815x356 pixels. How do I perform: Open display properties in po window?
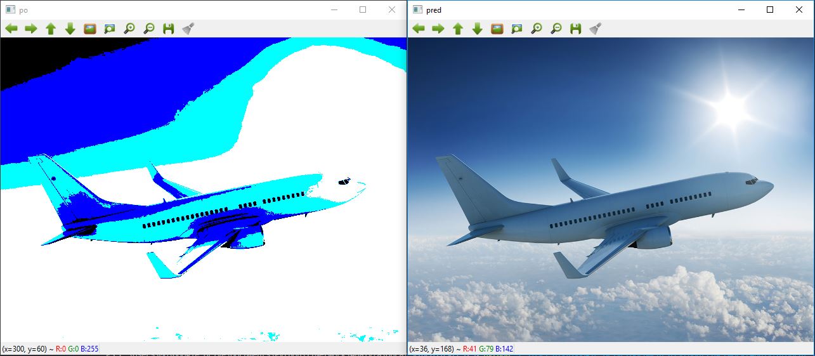pos(188,29)
